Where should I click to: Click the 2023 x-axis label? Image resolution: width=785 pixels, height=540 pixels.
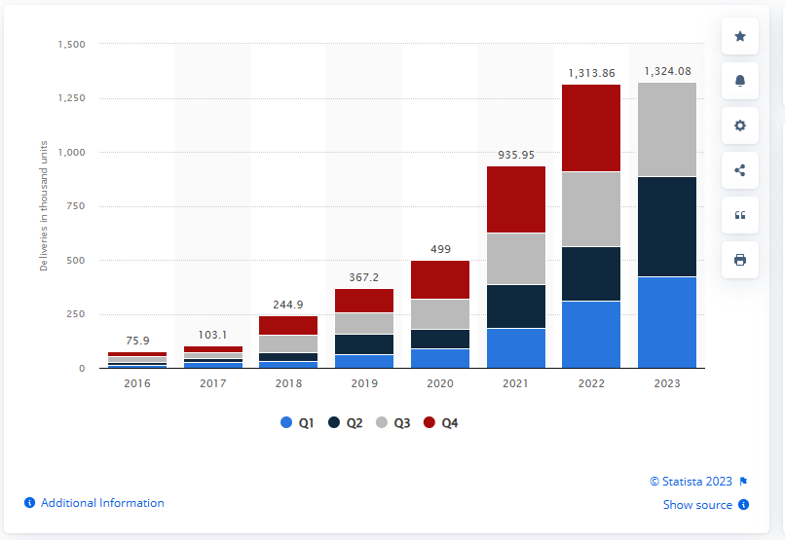point(667,383)
